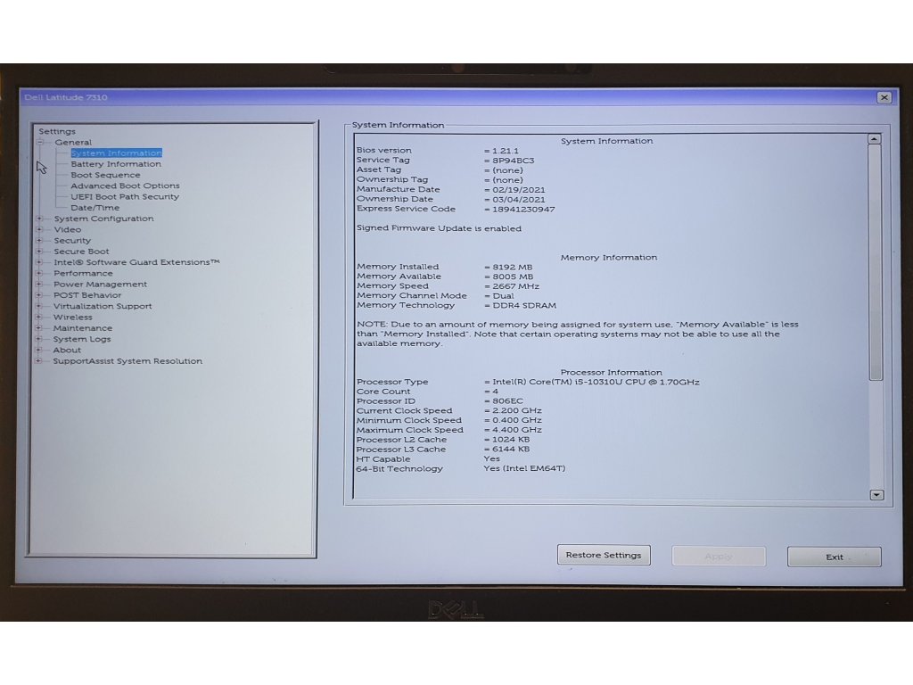Open UEFI Boot Path Security
This screenshot has width=913, height=685.
pos(125,197)
